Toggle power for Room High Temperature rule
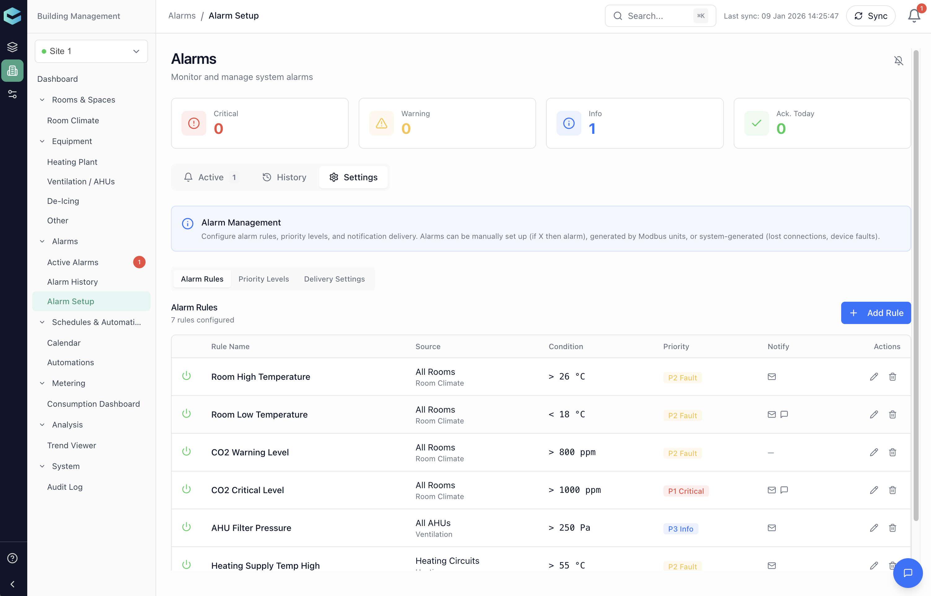Viewport: 931px width, 596px height. [x=186, y=376]
